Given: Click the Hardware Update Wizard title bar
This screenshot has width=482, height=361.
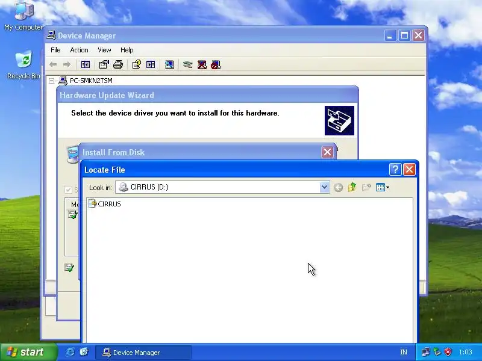Looking at the screenshot, I should pos(207,95).
